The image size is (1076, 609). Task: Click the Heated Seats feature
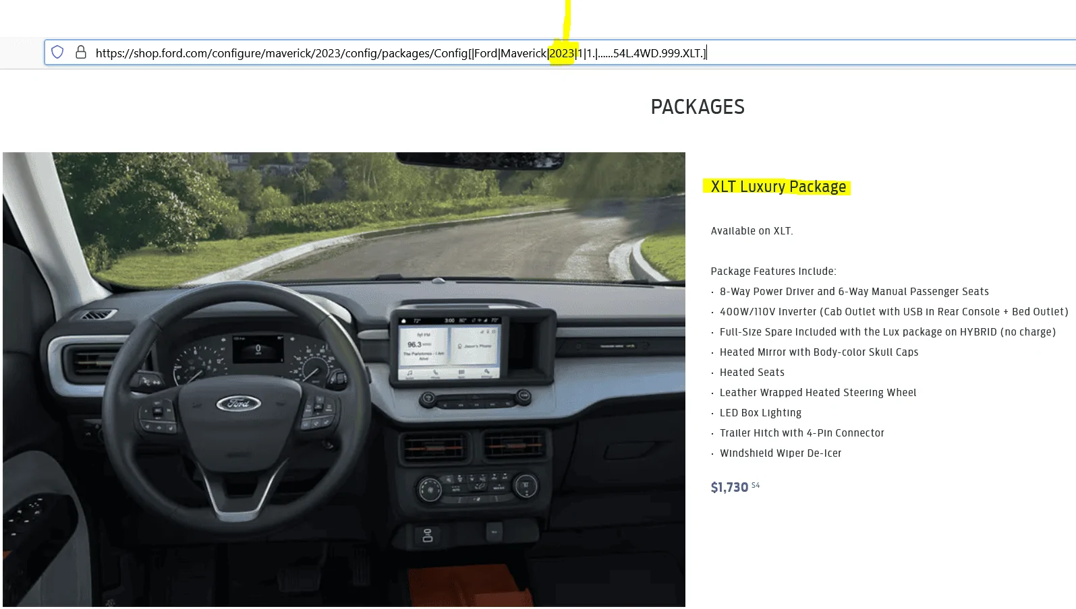[752, 373]
